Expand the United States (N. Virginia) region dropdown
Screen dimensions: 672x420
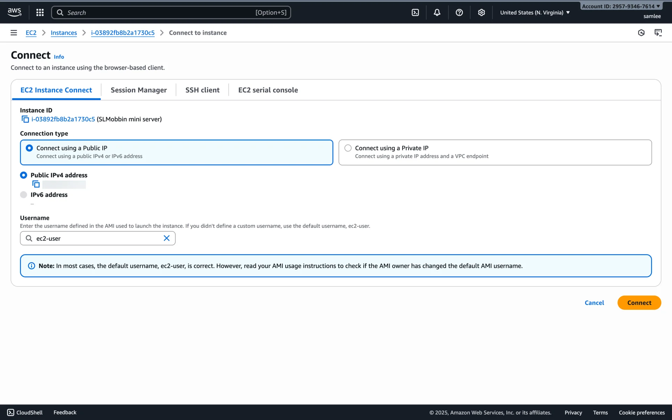coord(534,13)
